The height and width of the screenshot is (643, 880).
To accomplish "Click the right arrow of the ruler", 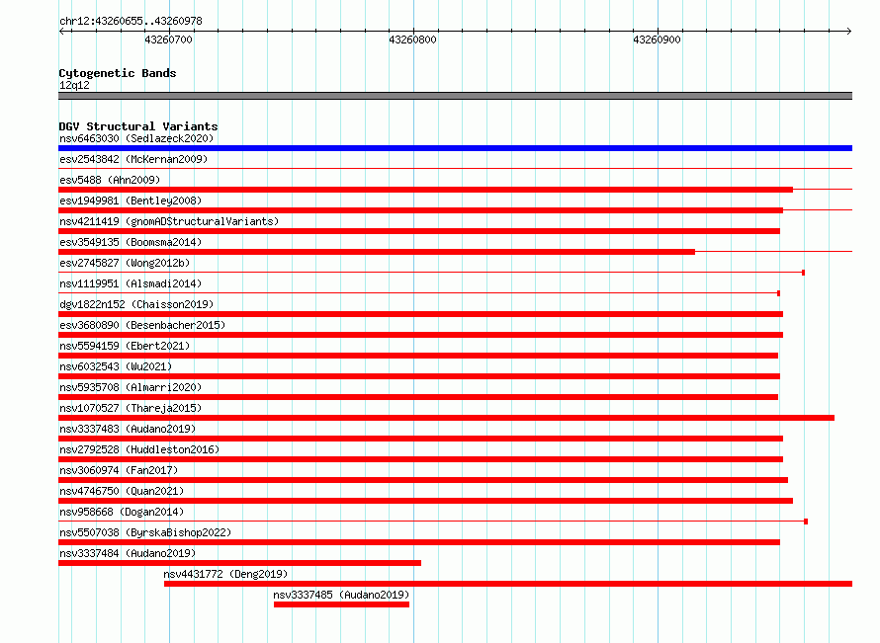I will point(848,31).
